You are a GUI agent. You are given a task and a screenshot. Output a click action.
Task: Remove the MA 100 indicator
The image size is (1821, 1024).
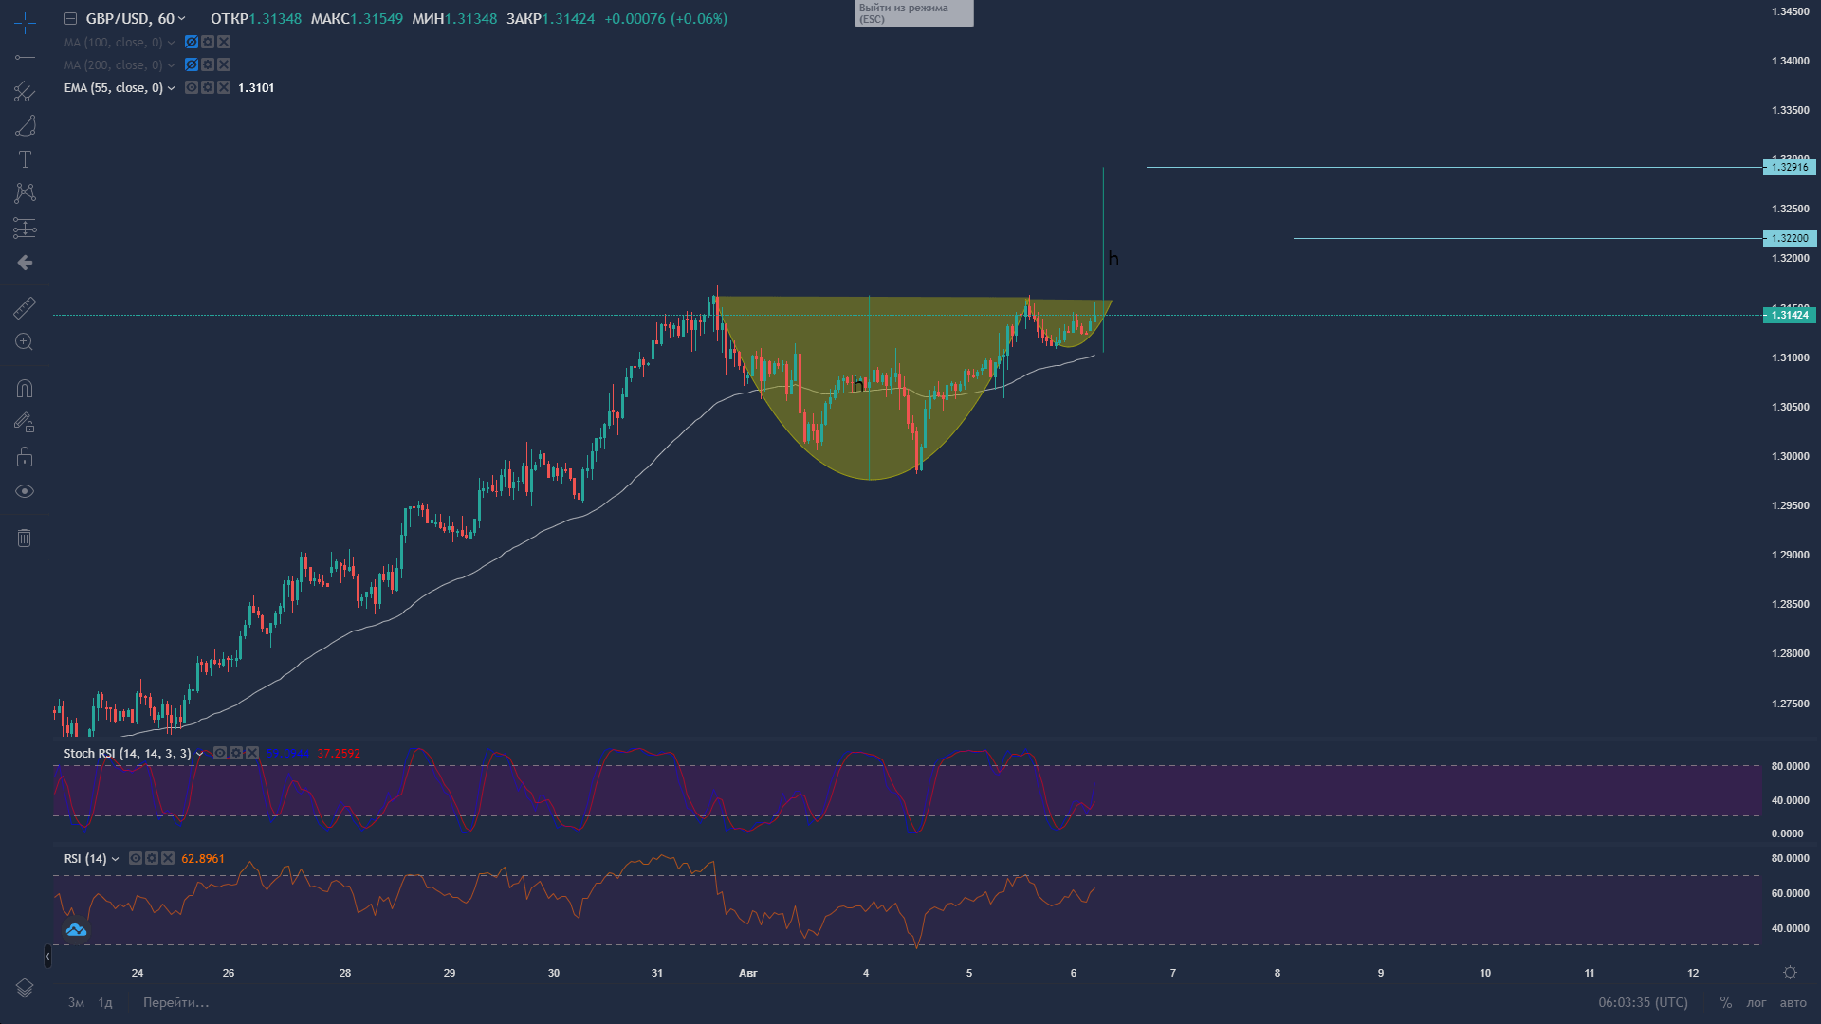click(224, 42)
